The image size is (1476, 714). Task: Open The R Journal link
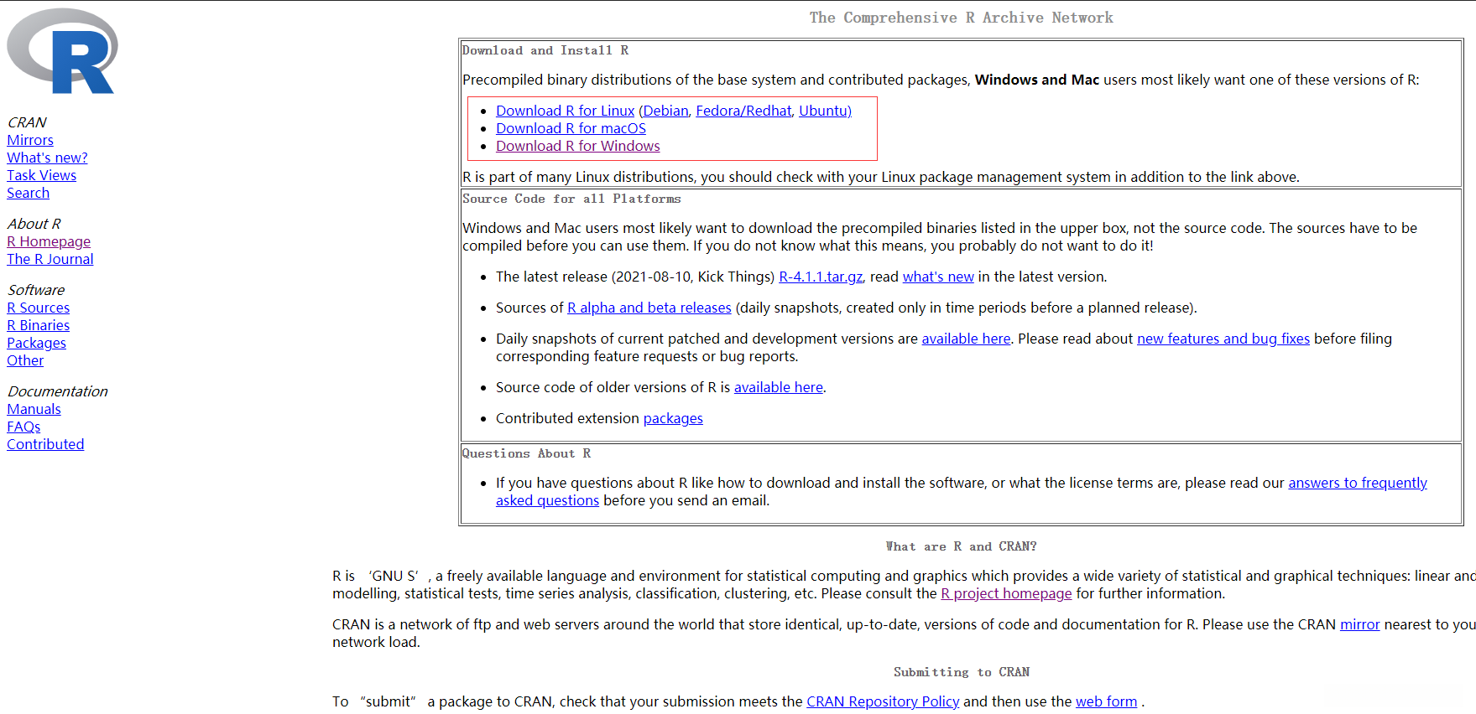coord(50,259)
